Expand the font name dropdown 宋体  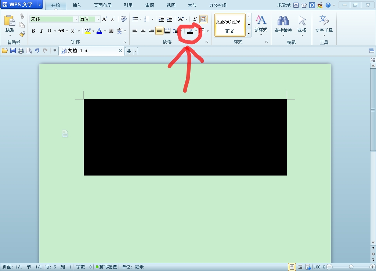pyautogui.click(x=76, y=19)
